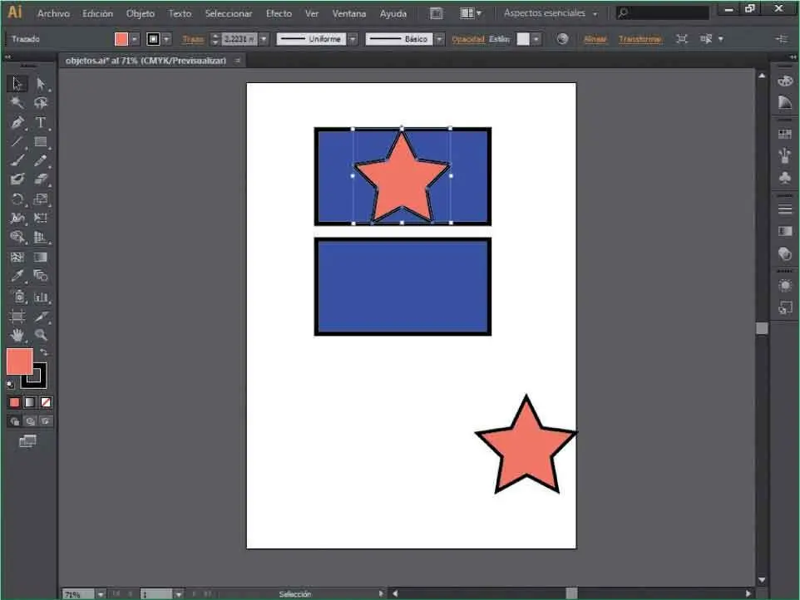Set paint to None (red slash)
This screenshot has width=800, height=600.
[46, 402]
